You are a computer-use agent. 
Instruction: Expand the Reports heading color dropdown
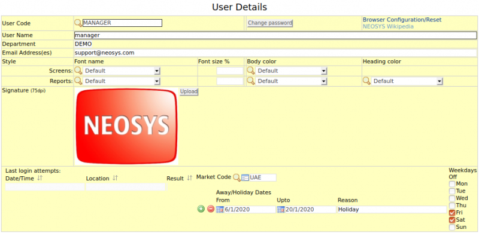pos(440,81)
